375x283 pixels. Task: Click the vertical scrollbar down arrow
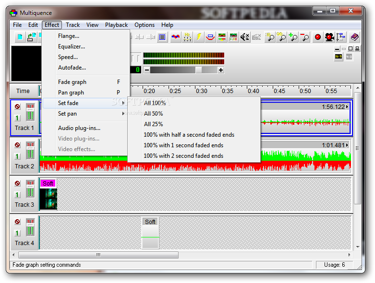[x=358, y=247]
